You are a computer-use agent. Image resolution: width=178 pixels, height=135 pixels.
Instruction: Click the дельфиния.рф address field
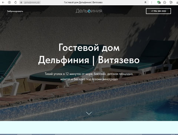(x=32, y=2)
